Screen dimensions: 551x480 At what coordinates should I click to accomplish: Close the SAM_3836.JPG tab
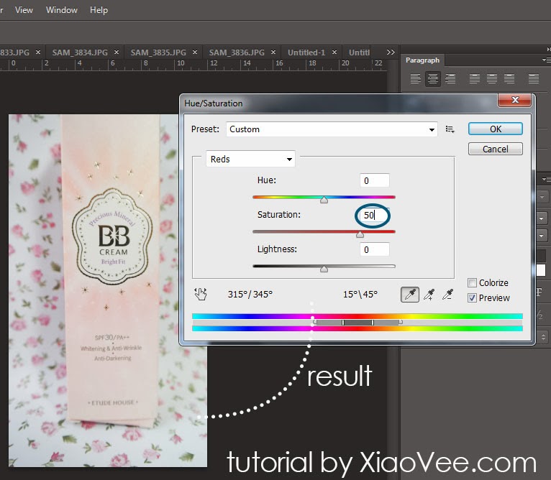273,52
